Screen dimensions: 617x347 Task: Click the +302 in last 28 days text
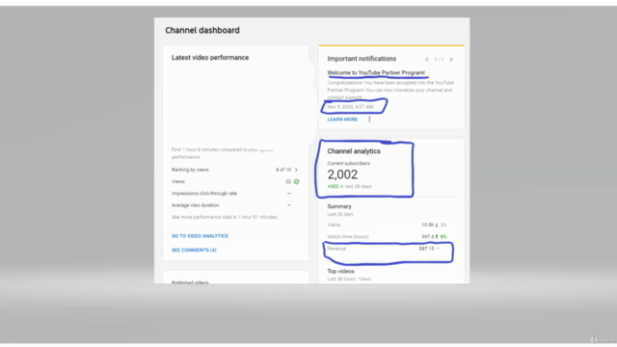point(349,186)
